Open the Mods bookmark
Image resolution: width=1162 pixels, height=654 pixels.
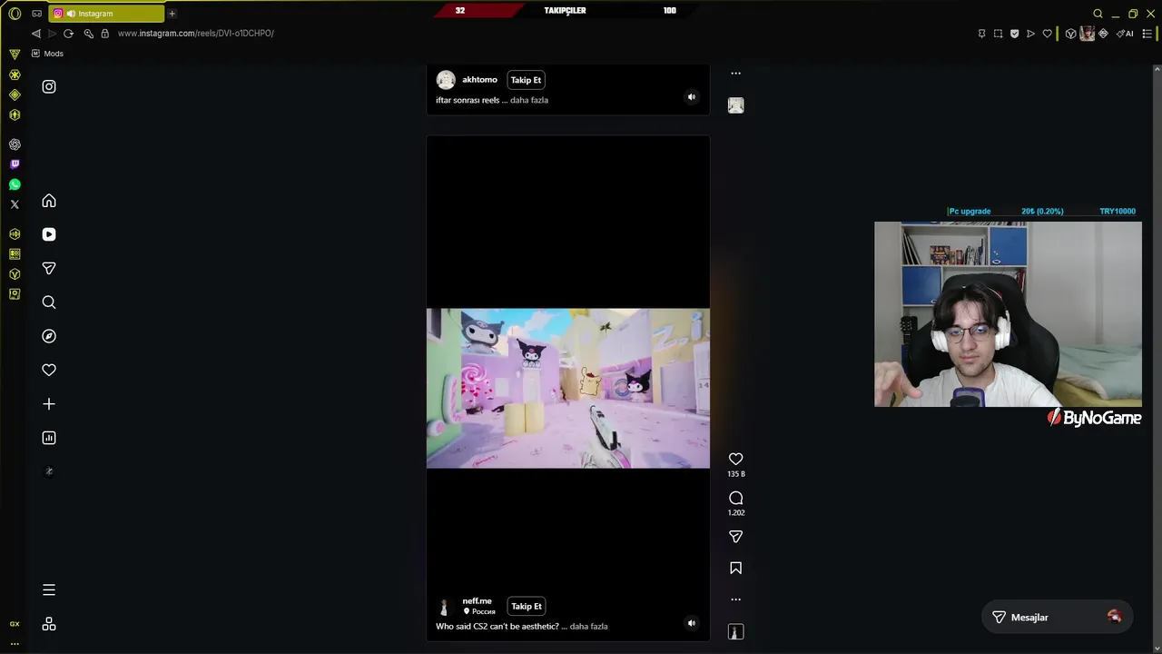47,54
